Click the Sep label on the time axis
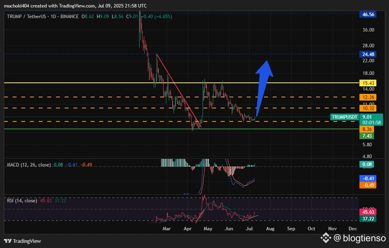The image size is (389, 248). (291, 229)
